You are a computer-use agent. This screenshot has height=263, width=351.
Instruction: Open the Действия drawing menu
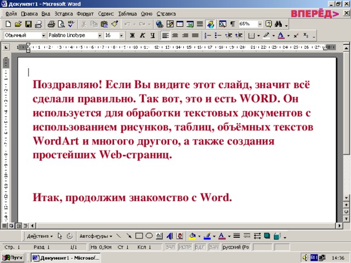pyautogui.click(x=40, y=236)
